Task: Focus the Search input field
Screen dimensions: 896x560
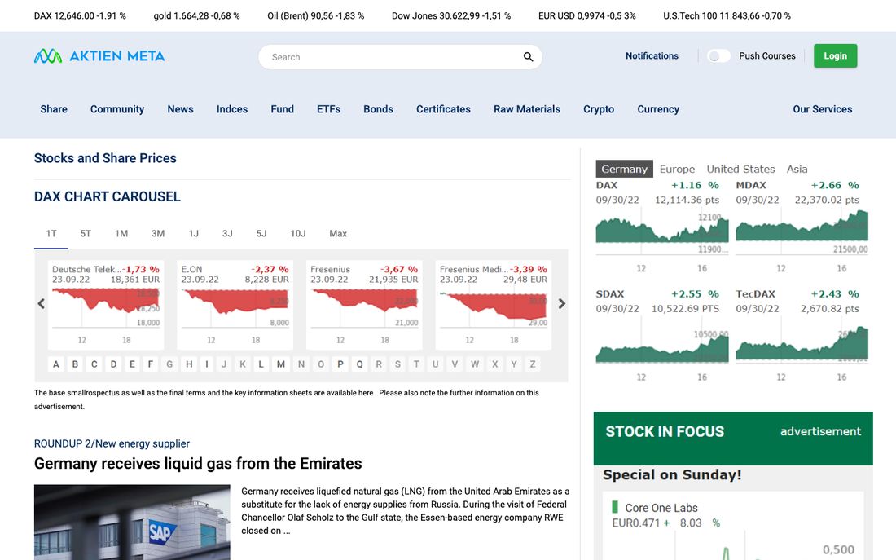Action: coord(400,57)
